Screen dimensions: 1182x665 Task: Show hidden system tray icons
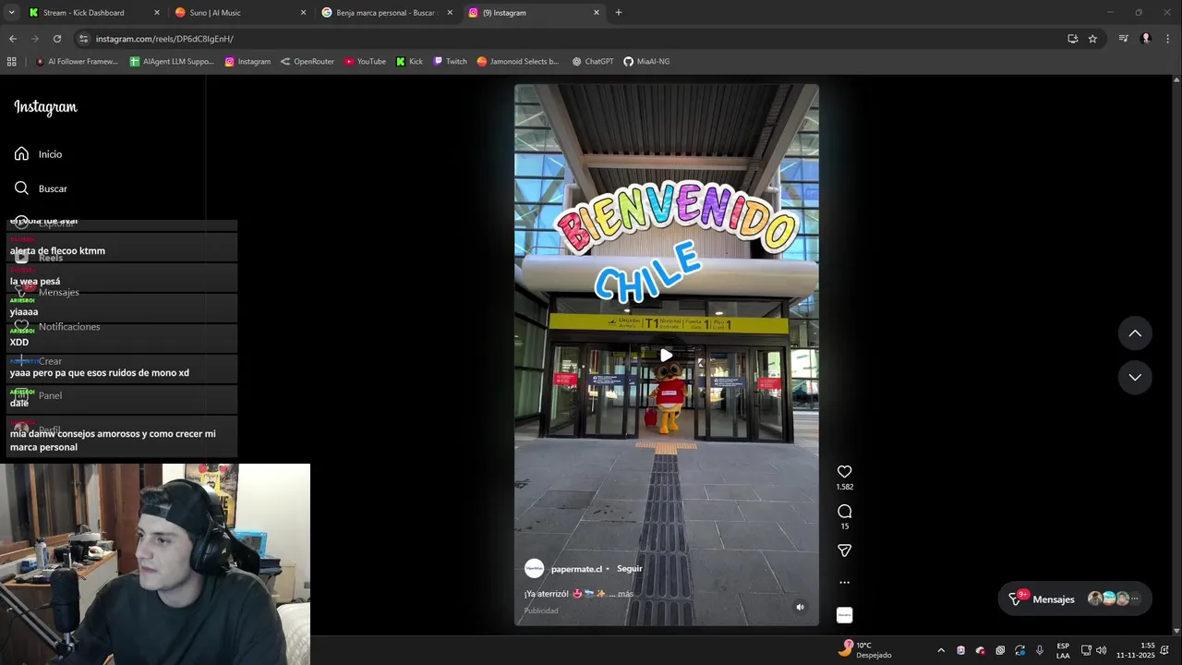coord(941,650)
